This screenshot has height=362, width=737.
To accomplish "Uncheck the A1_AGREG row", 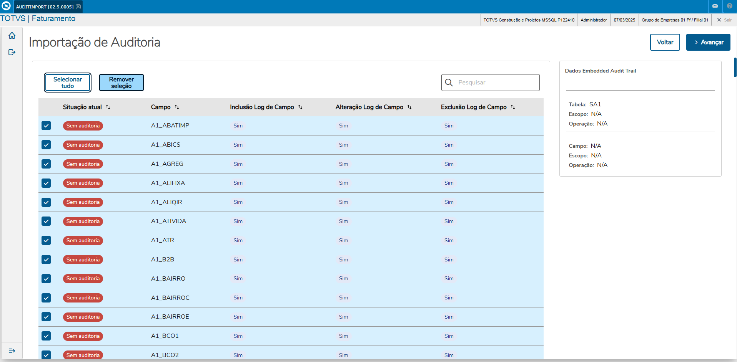I will pyautogui.click(x=46, y=164).
